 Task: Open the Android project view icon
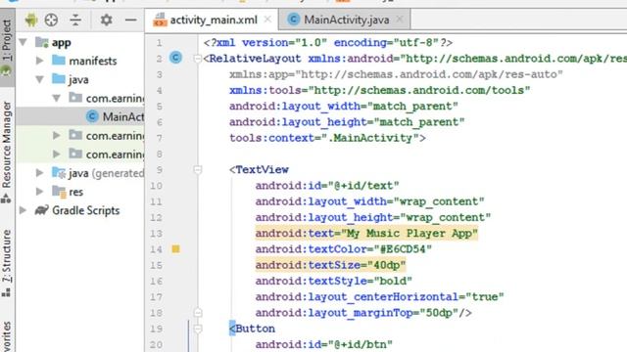tap(31, 20)
